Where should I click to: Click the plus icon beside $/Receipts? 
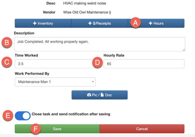[x=90, y=23]
